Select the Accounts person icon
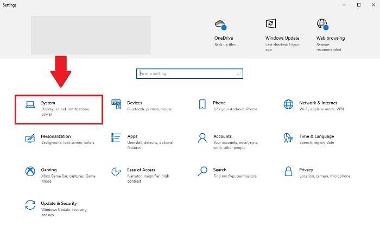Screen dimensions: 380x225 (x=202, y=138)
